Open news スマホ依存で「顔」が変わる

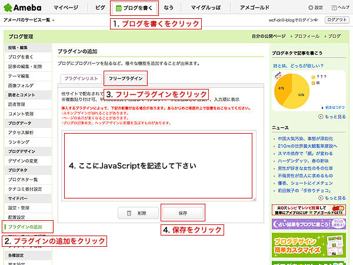[x=305, y=154]
